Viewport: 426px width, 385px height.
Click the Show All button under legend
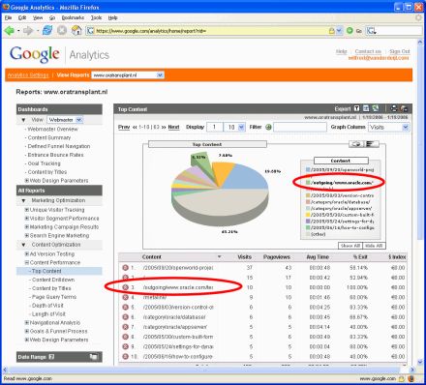click(x=350, y=246)
